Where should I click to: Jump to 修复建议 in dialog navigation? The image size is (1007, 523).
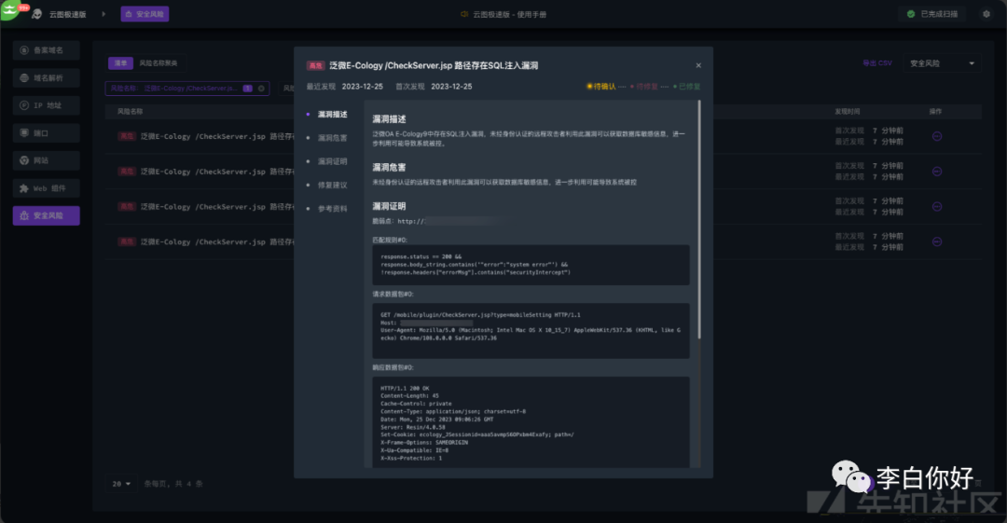coord(333,185)
